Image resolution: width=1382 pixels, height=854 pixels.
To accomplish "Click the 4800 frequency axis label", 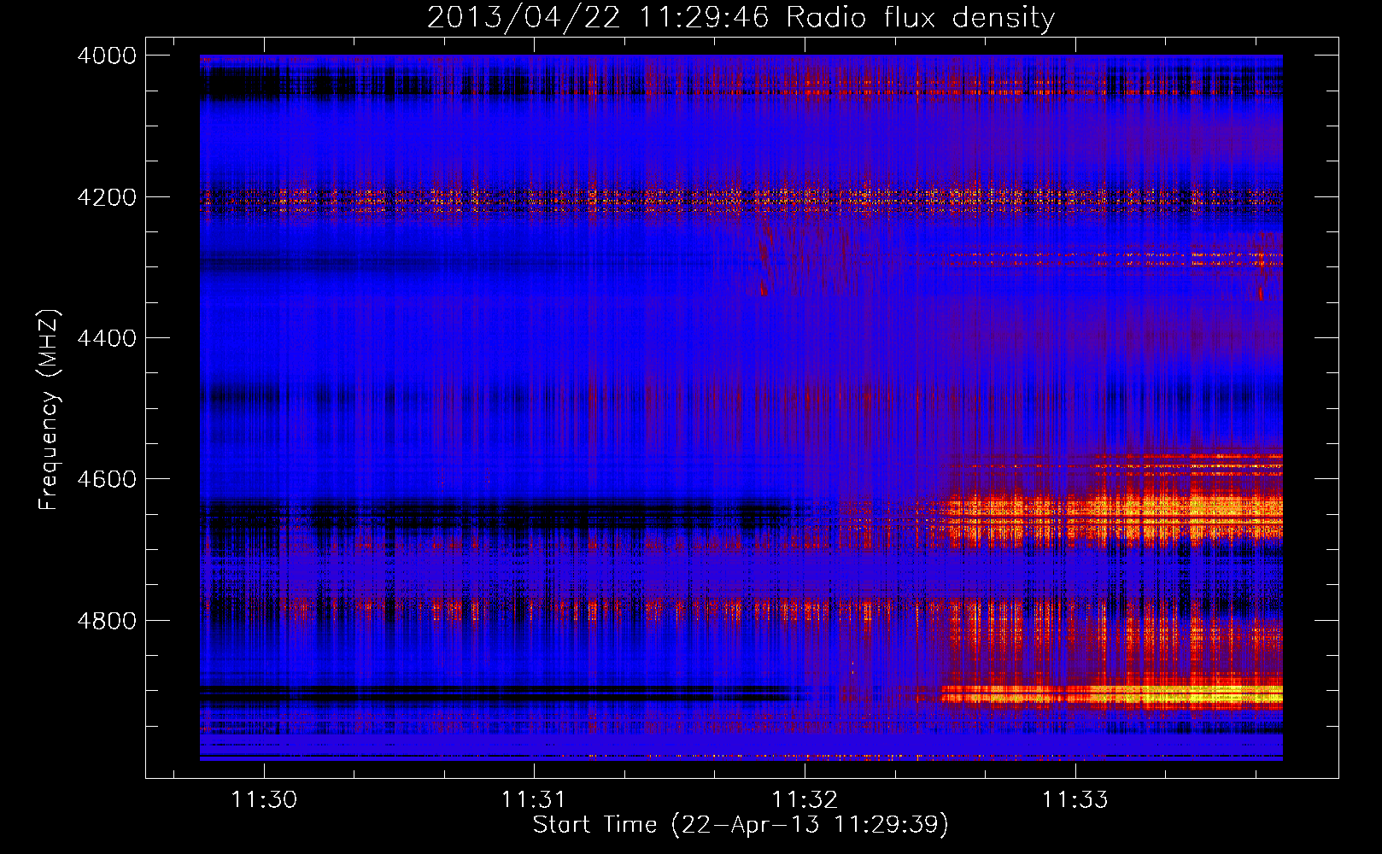I will (x=107, y=620).
